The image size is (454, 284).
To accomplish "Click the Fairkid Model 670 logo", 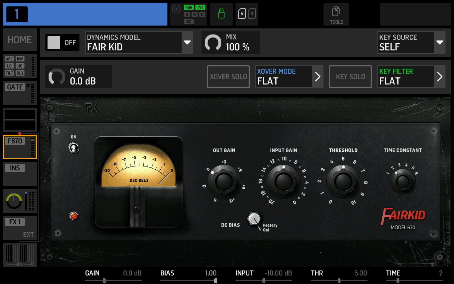I will (403, 219).
